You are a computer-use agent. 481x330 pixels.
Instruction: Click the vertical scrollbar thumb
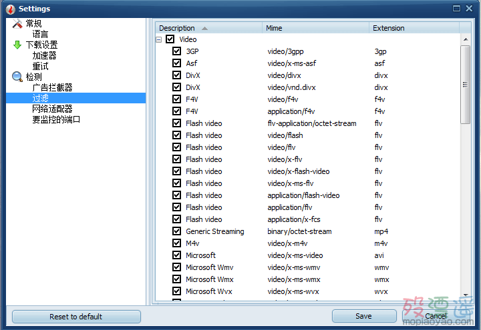coord(466,85)
